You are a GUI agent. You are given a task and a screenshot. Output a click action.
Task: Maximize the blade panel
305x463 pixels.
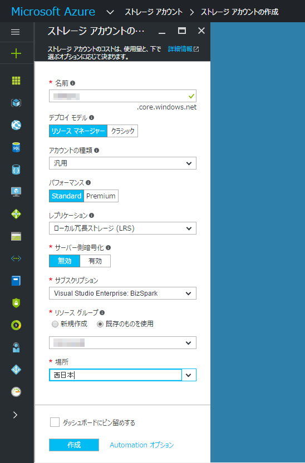(x=182, y=31)
